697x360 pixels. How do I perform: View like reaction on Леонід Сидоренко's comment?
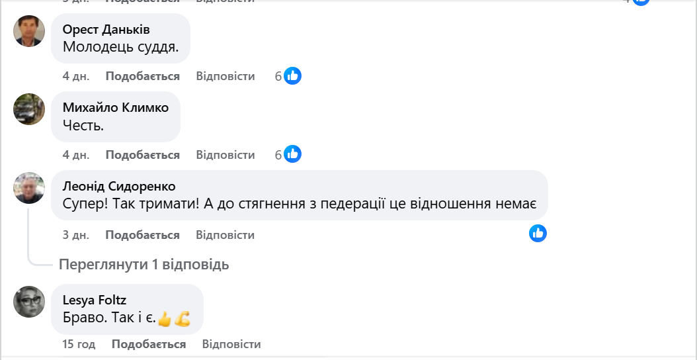coord(538,233)
